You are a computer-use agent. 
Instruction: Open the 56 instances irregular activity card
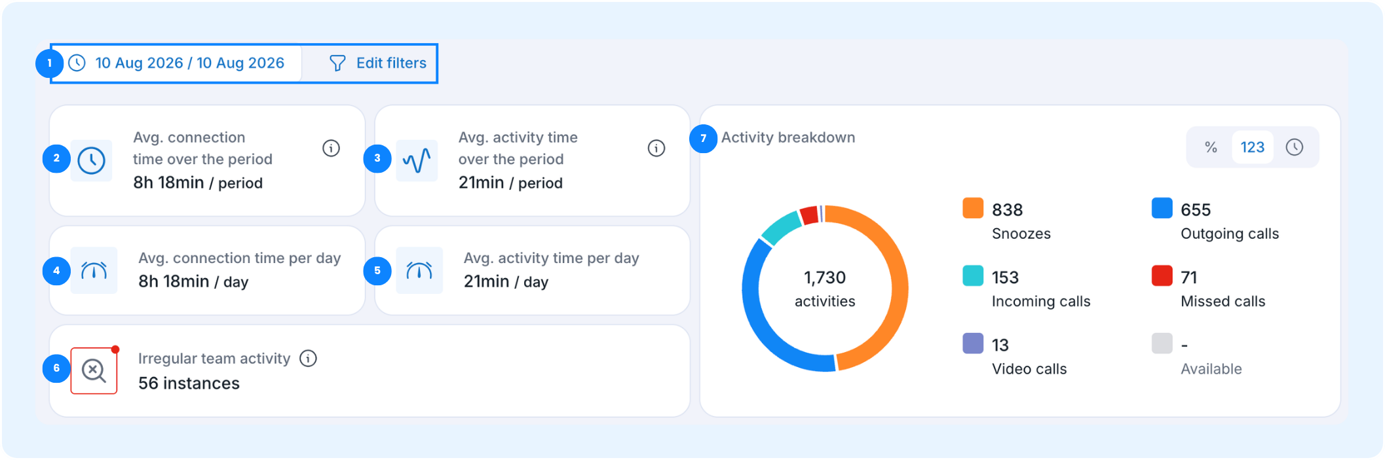tap(370, 370)
